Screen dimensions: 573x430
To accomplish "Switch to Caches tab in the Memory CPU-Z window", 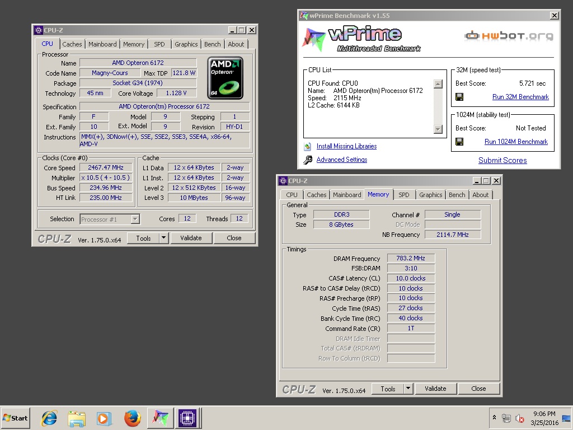I will pyautogui.click(x=317, y=195).
